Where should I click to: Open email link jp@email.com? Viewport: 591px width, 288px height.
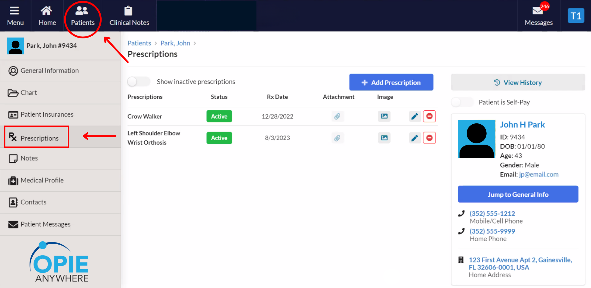coord(538,174)
